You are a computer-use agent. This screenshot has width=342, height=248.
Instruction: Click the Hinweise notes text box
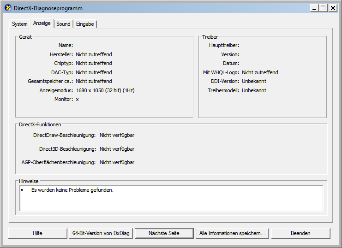[171, 198]
